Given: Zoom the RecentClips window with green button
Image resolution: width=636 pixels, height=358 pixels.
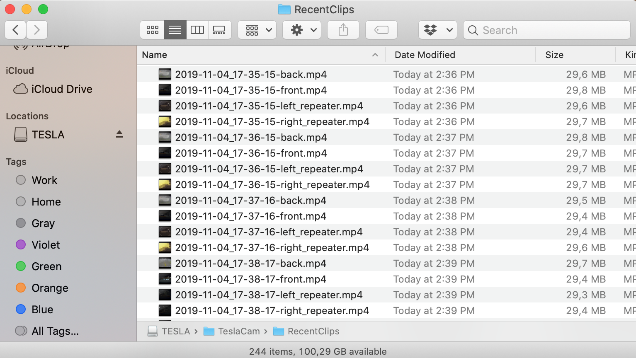Looking at the screenshot, I should tap(43, 9).
